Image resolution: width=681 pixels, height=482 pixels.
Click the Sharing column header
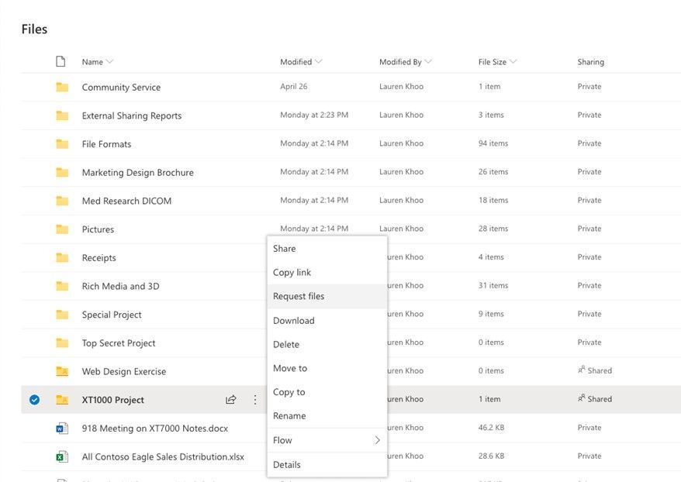coord(591,61)
